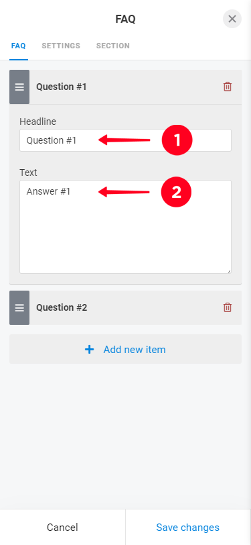Collapse the Question #1 header
This screenshot has width=251, height=545.
[x=126, y=87]
